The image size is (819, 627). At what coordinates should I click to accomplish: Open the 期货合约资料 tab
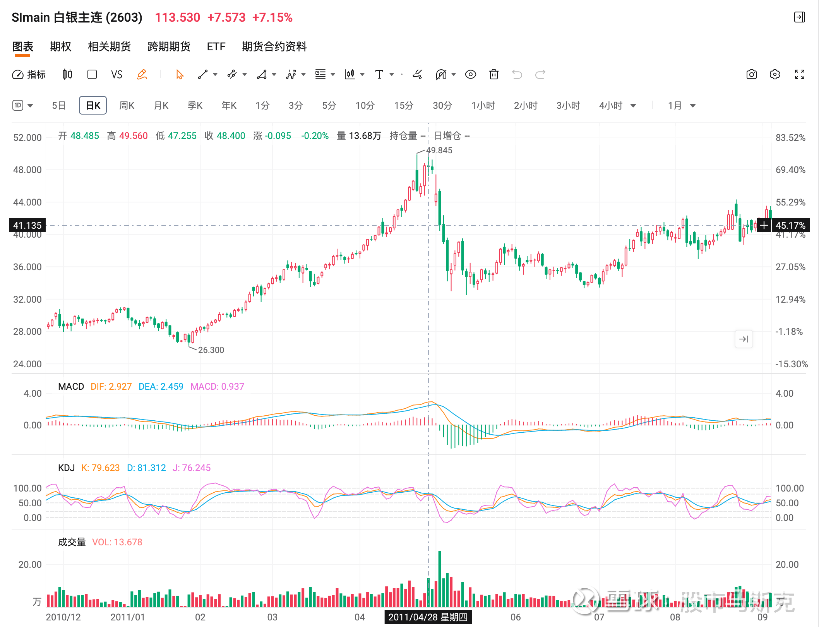(x=274, y=47)
